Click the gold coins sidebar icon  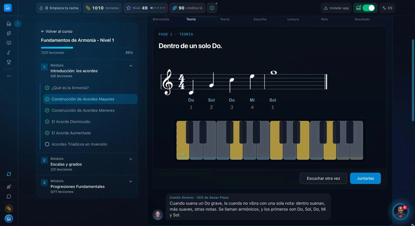(9, 209)
